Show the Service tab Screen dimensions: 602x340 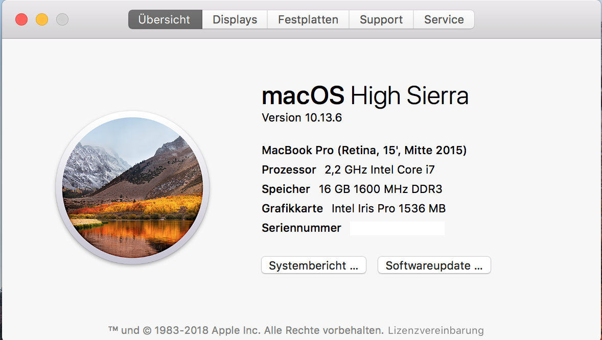444,20
